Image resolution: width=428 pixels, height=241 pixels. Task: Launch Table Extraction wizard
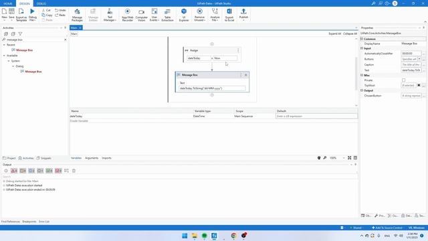pos(167,15)
